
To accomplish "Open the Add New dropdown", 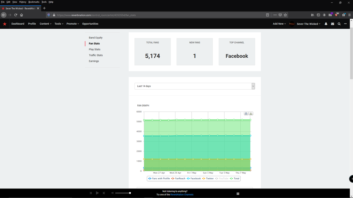I will point(279,24).
